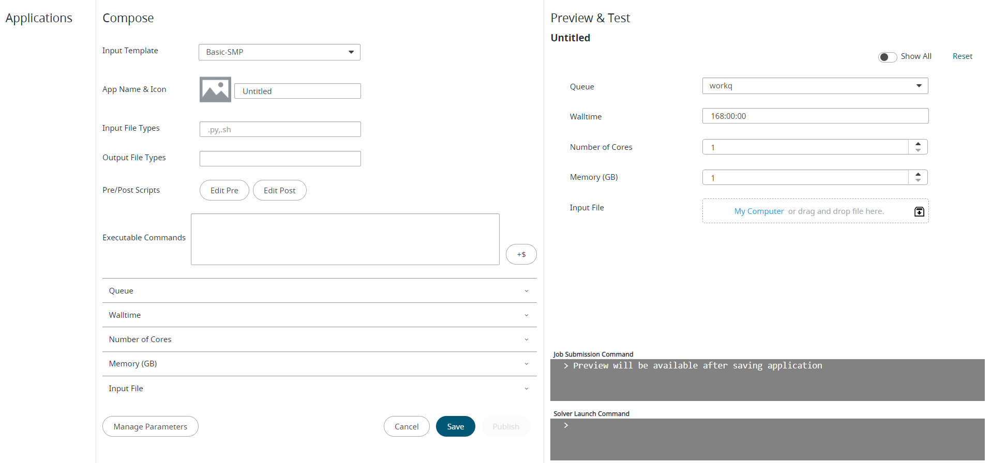Reset the preview form

[963, 56]
